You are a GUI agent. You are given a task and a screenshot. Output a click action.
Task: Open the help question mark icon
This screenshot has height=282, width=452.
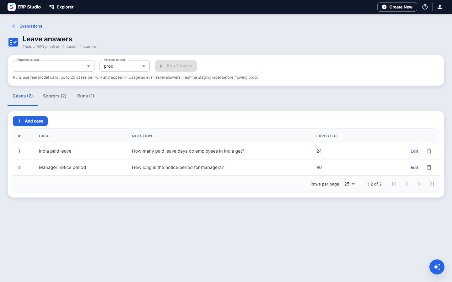pos(425,7)
